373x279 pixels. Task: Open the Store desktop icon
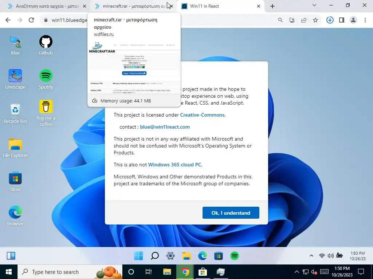click(15, 182)
